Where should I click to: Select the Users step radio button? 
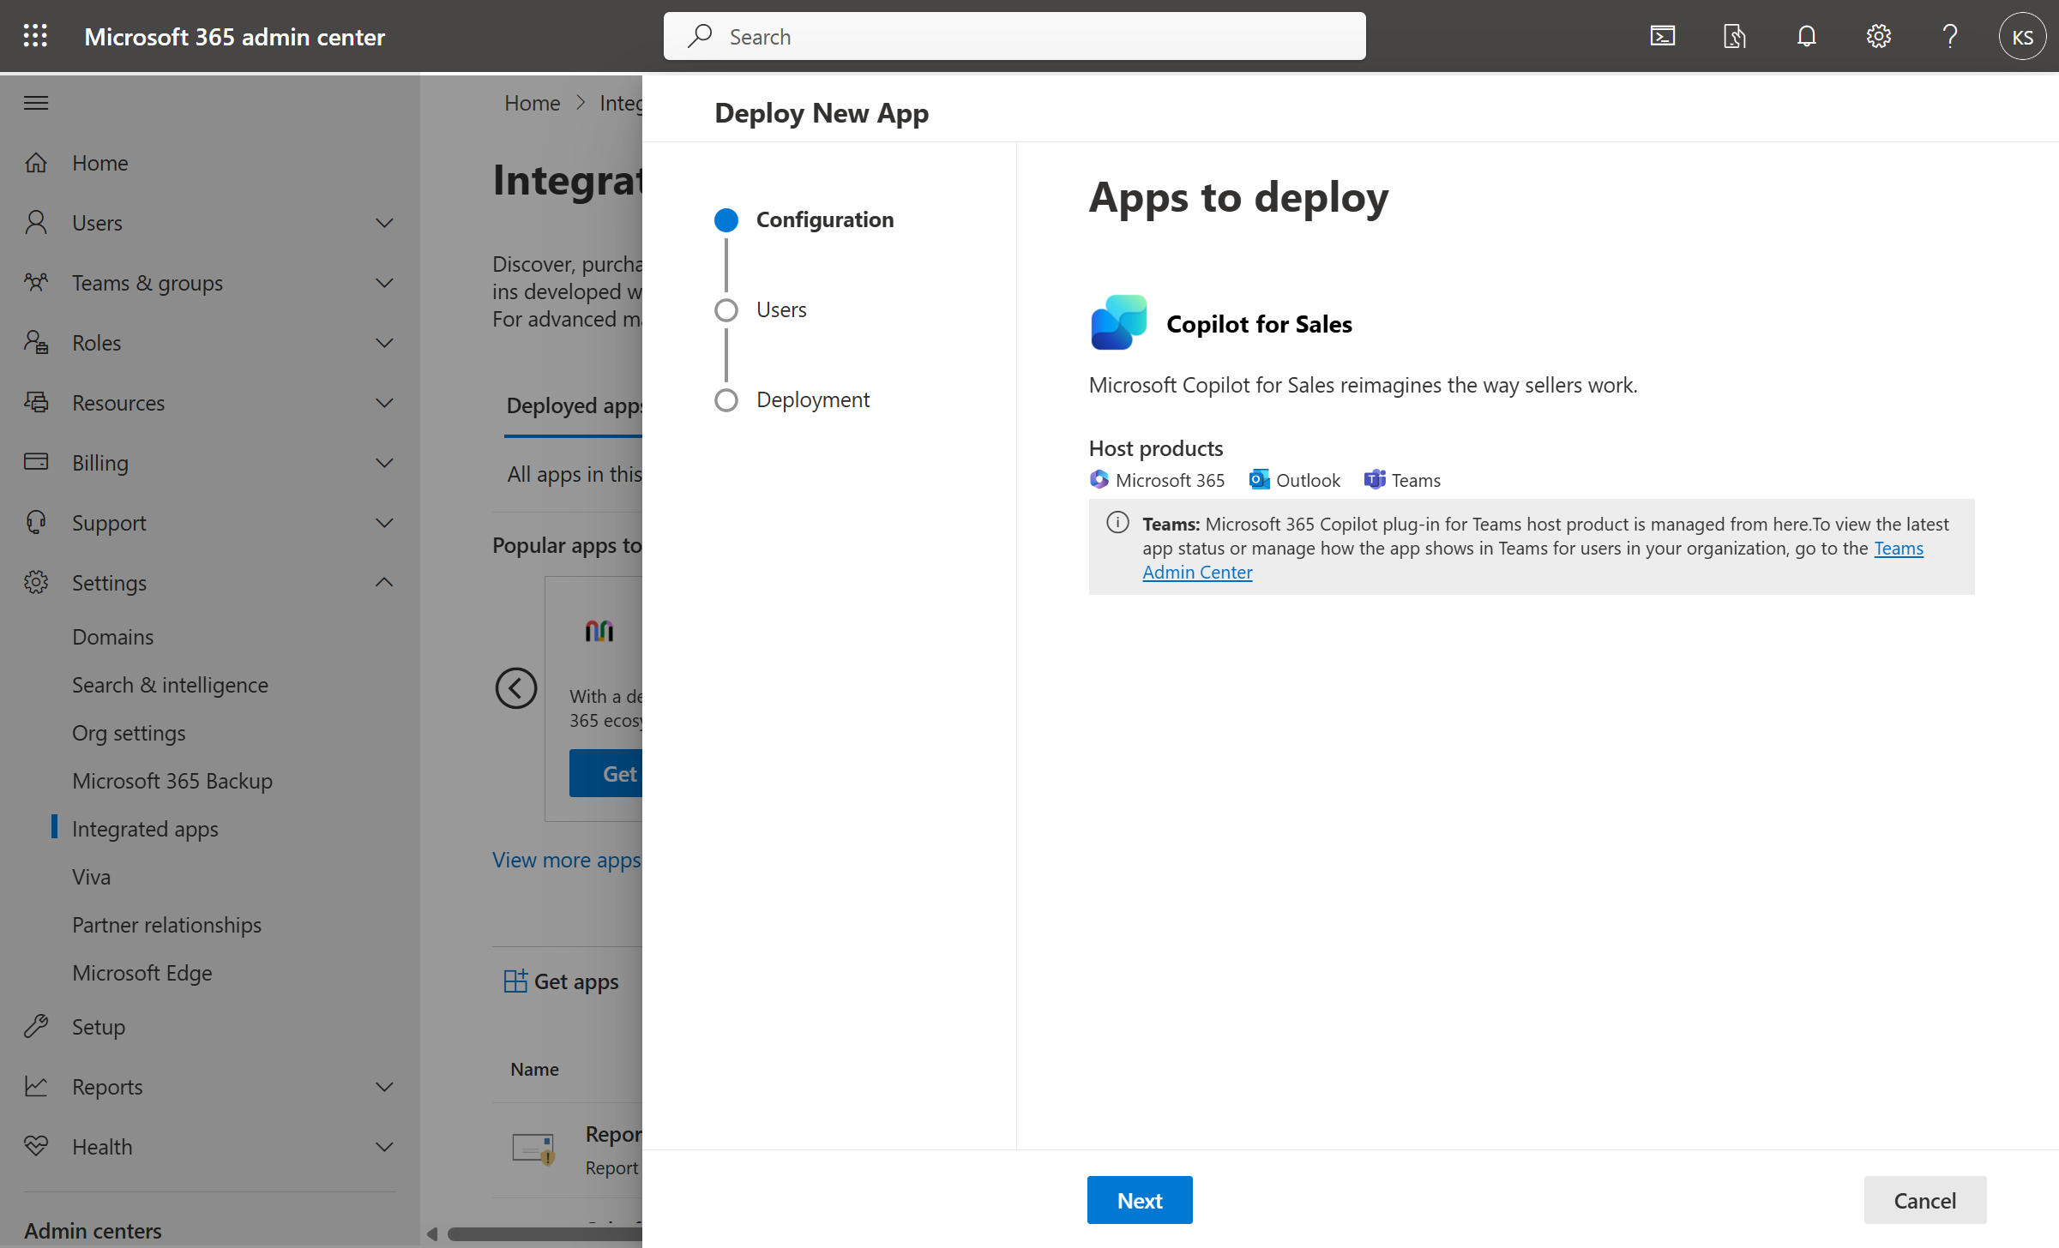pos(725,309)
